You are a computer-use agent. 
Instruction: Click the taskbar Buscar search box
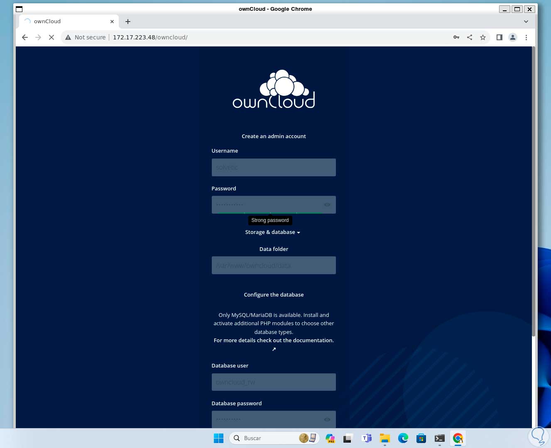(274, 438)
